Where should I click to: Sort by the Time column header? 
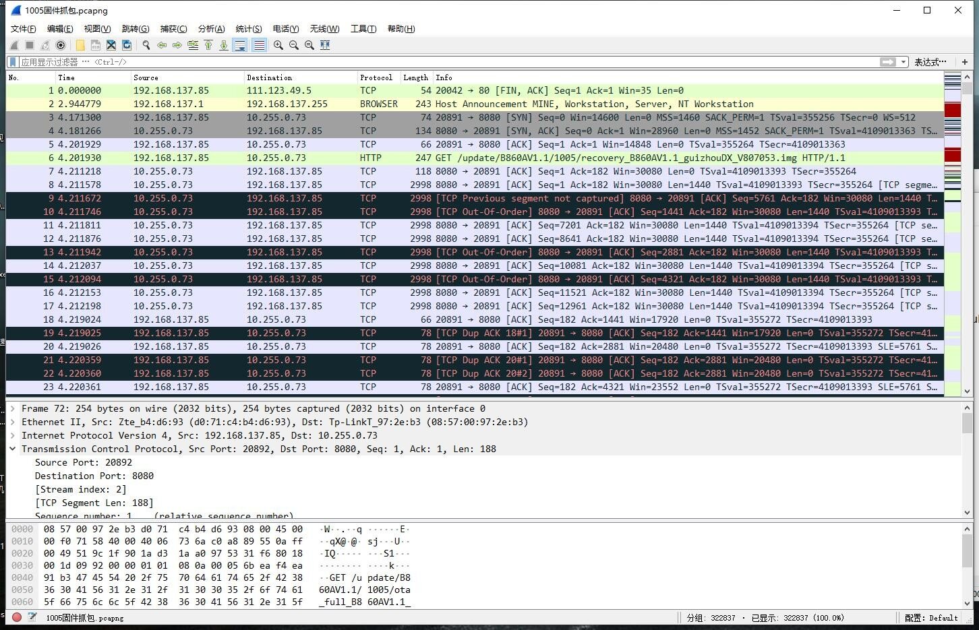click(x=93, y=77)
